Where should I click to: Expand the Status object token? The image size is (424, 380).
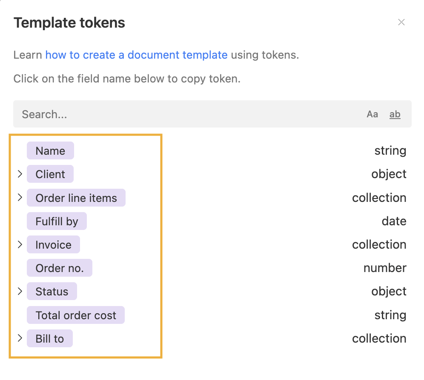click(20, 291)
